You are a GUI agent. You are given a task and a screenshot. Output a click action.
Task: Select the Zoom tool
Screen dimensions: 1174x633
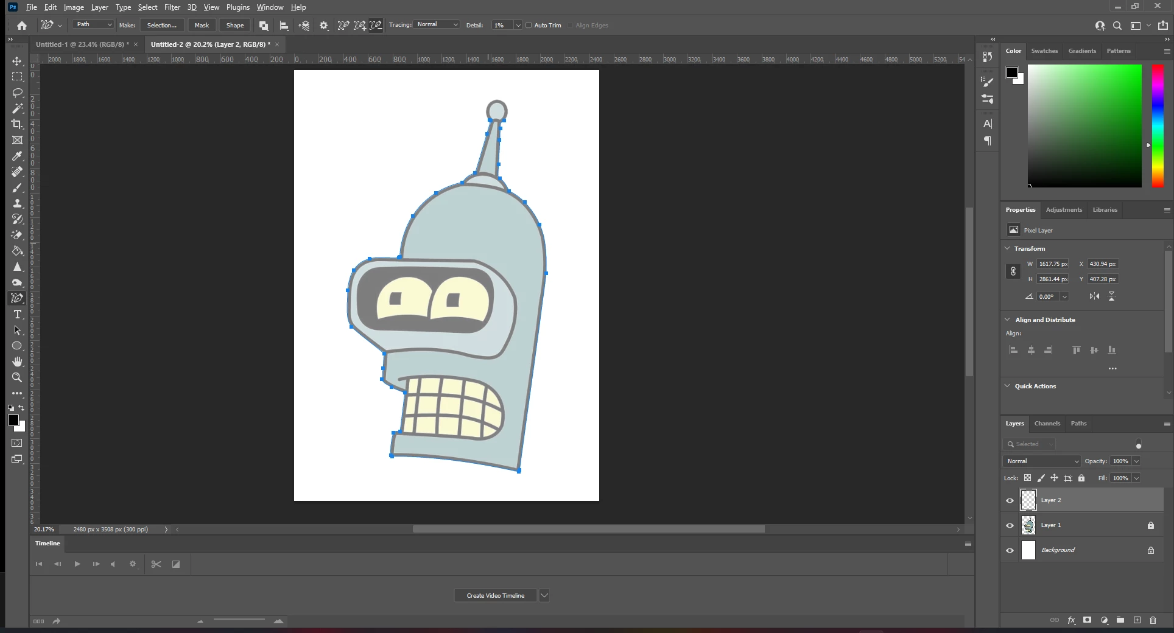click(17, 377)
